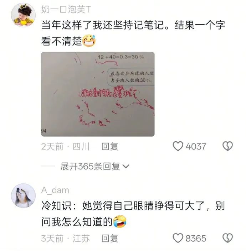
Task: Open the notebook photo in the comment
Action: (x=98, y=94)
